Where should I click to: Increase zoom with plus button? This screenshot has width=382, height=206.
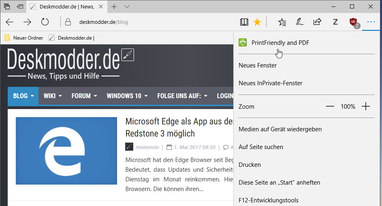coord(366,106)
